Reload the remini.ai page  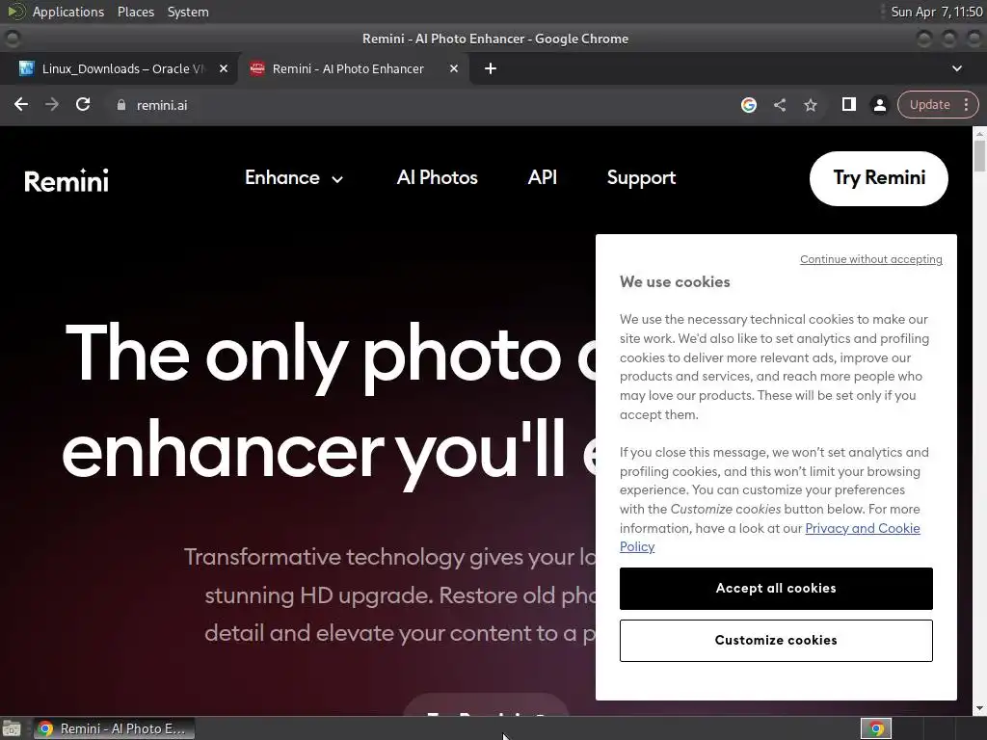(x=83, y=104)
